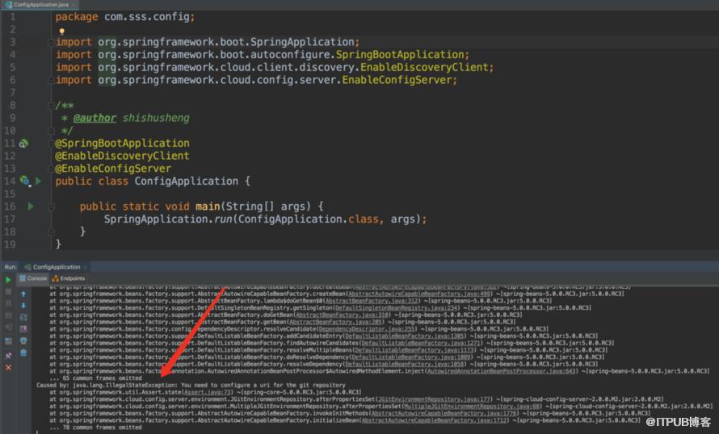Clear all console output with trash icon

[x=23, y=353]
